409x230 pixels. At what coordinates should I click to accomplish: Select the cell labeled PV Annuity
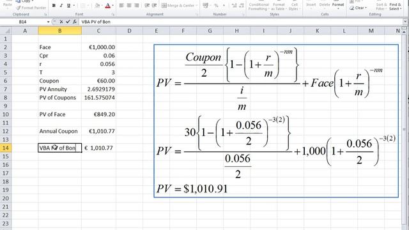coord(59,89)
